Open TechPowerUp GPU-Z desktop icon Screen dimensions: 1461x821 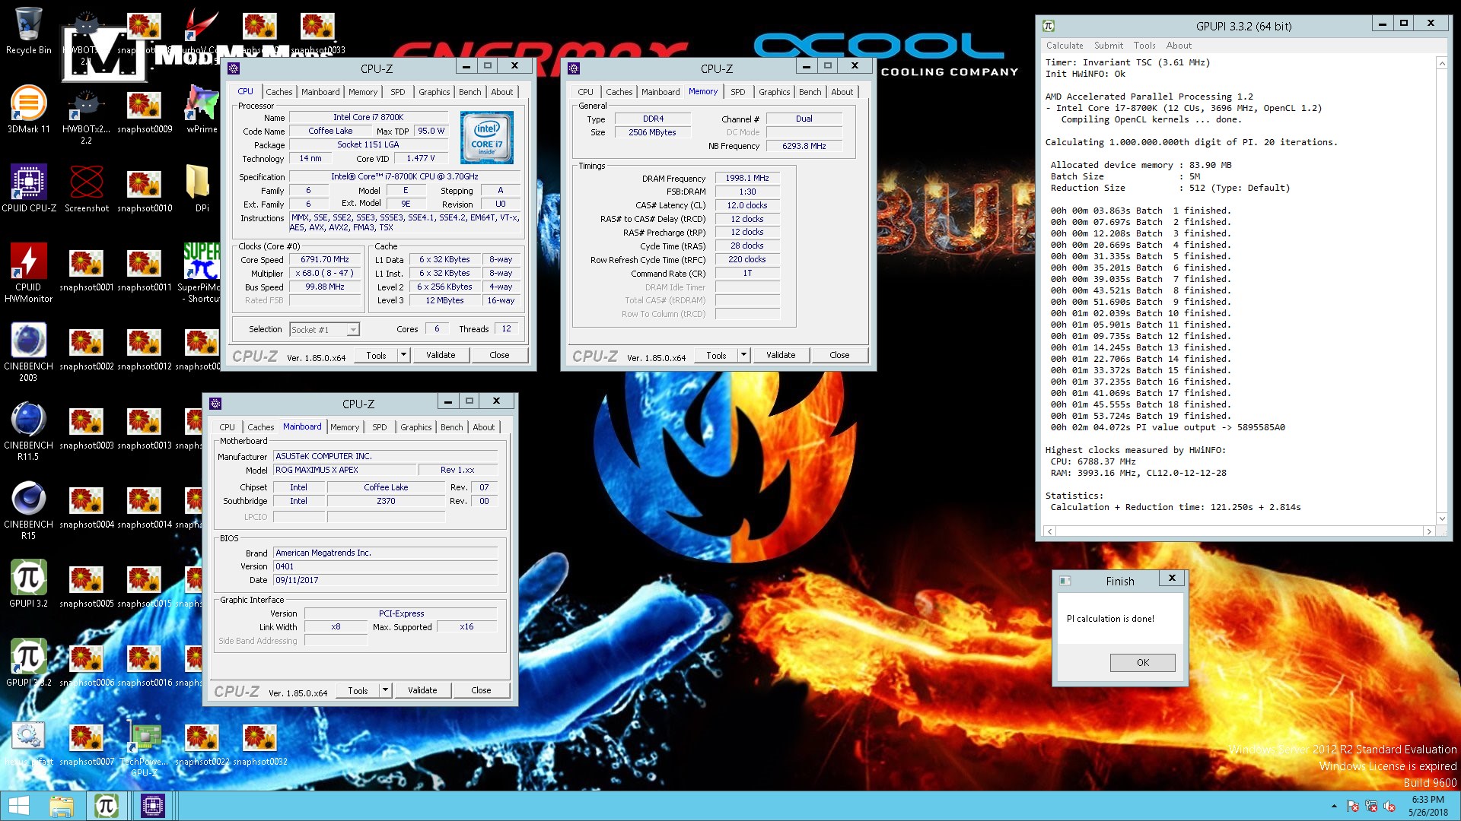click(144, 748)
